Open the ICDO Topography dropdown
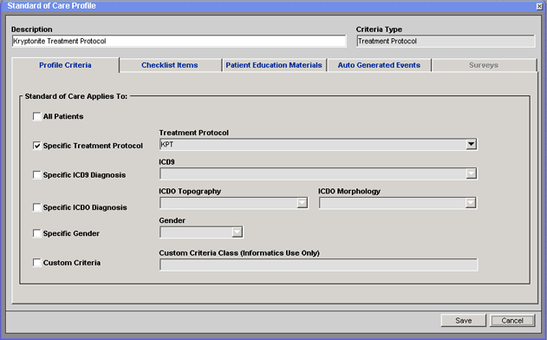The width and height of the screenshot is (547, 340). [x=302, y=203]
